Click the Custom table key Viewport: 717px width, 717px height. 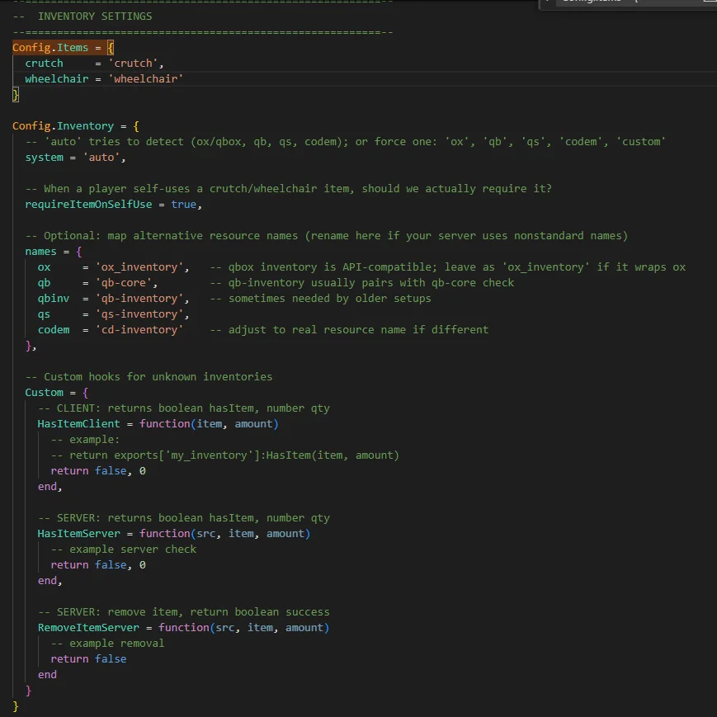click(x=44, y=393)
